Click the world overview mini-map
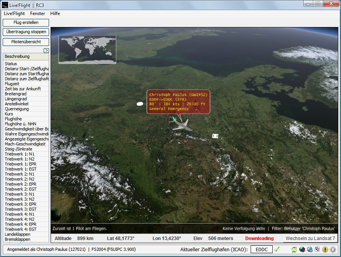This screenshot has width=341, height=257. click(x=87, y=49)
